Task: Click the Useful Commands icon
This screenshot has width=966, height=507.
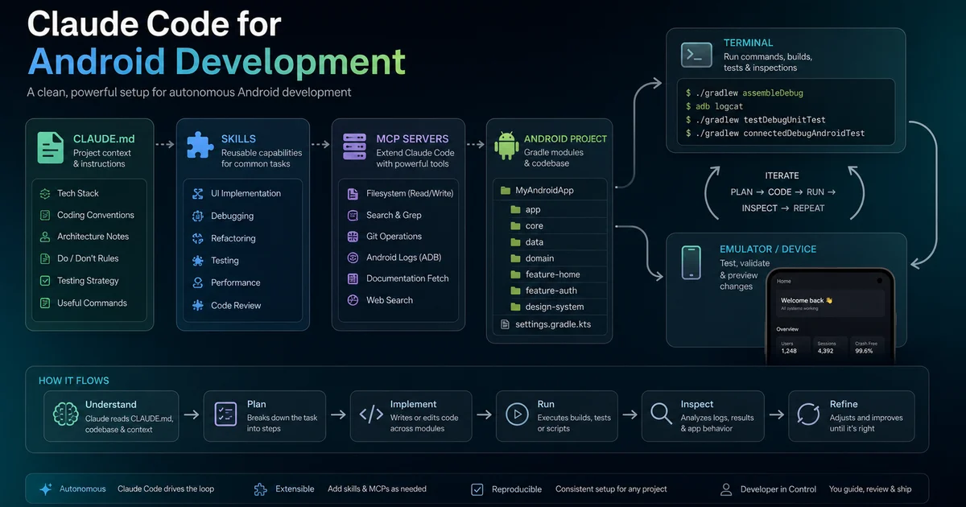Action: 44,303
